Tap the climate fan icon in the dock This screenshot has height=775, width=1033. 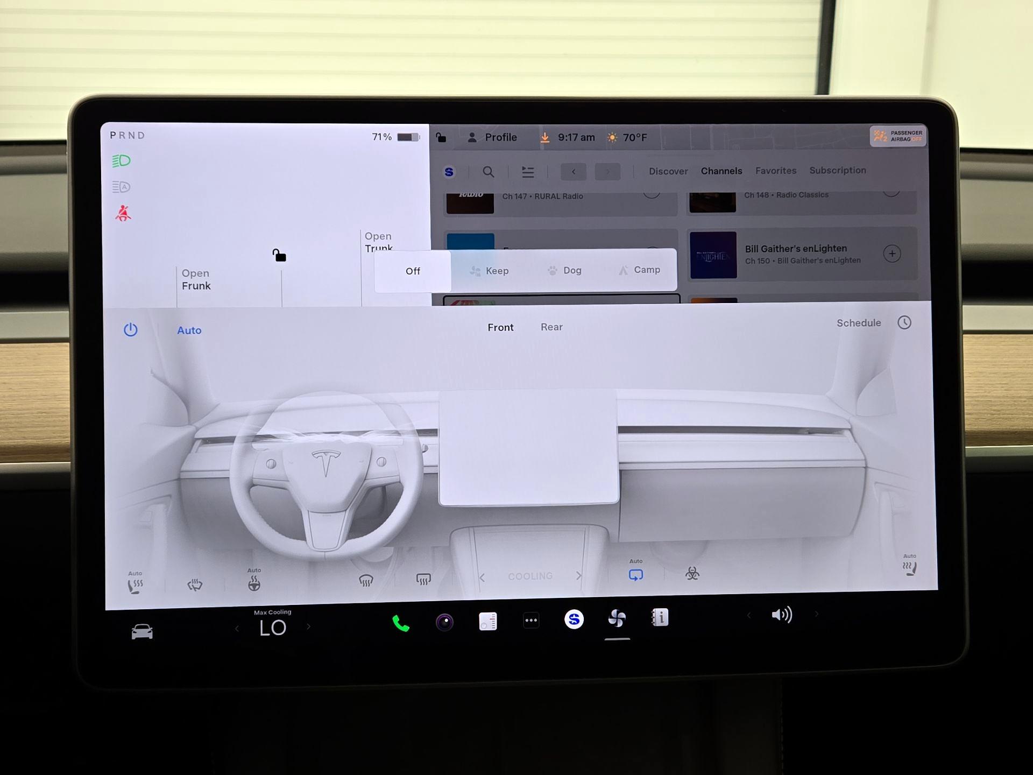[617, 619]
